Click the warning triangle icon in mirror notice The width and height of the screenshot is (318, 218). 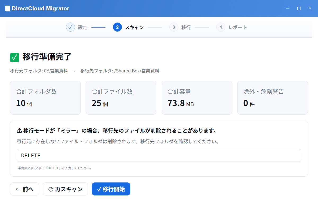pyautogui.click(x=19, y=130)
